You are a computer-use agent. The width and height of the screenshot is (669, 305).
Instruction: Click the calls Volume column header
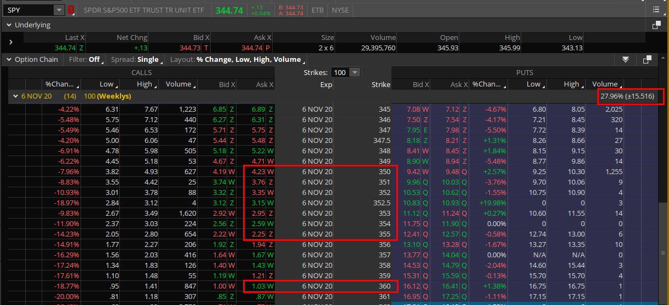click(180, 84)
